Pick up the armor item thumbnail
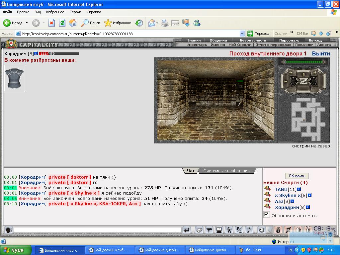The height and width of the screenshot is (255, 340). [x=14, y=78]
